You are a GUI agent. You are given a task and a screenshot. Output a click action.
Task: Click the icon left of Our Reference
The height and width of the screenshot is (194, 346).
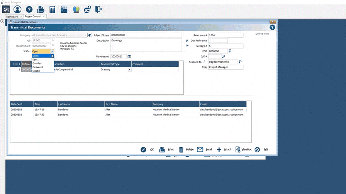point(187,41)
